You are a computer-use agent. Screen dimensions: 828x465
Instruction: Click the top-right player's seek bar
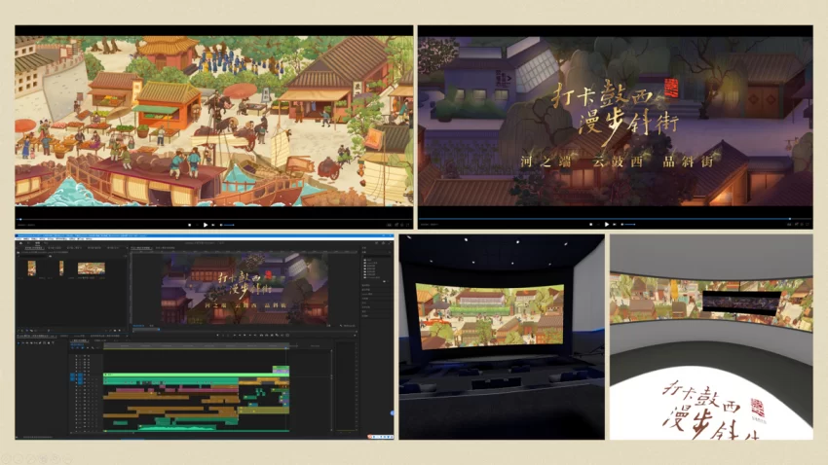click(615, 219)
